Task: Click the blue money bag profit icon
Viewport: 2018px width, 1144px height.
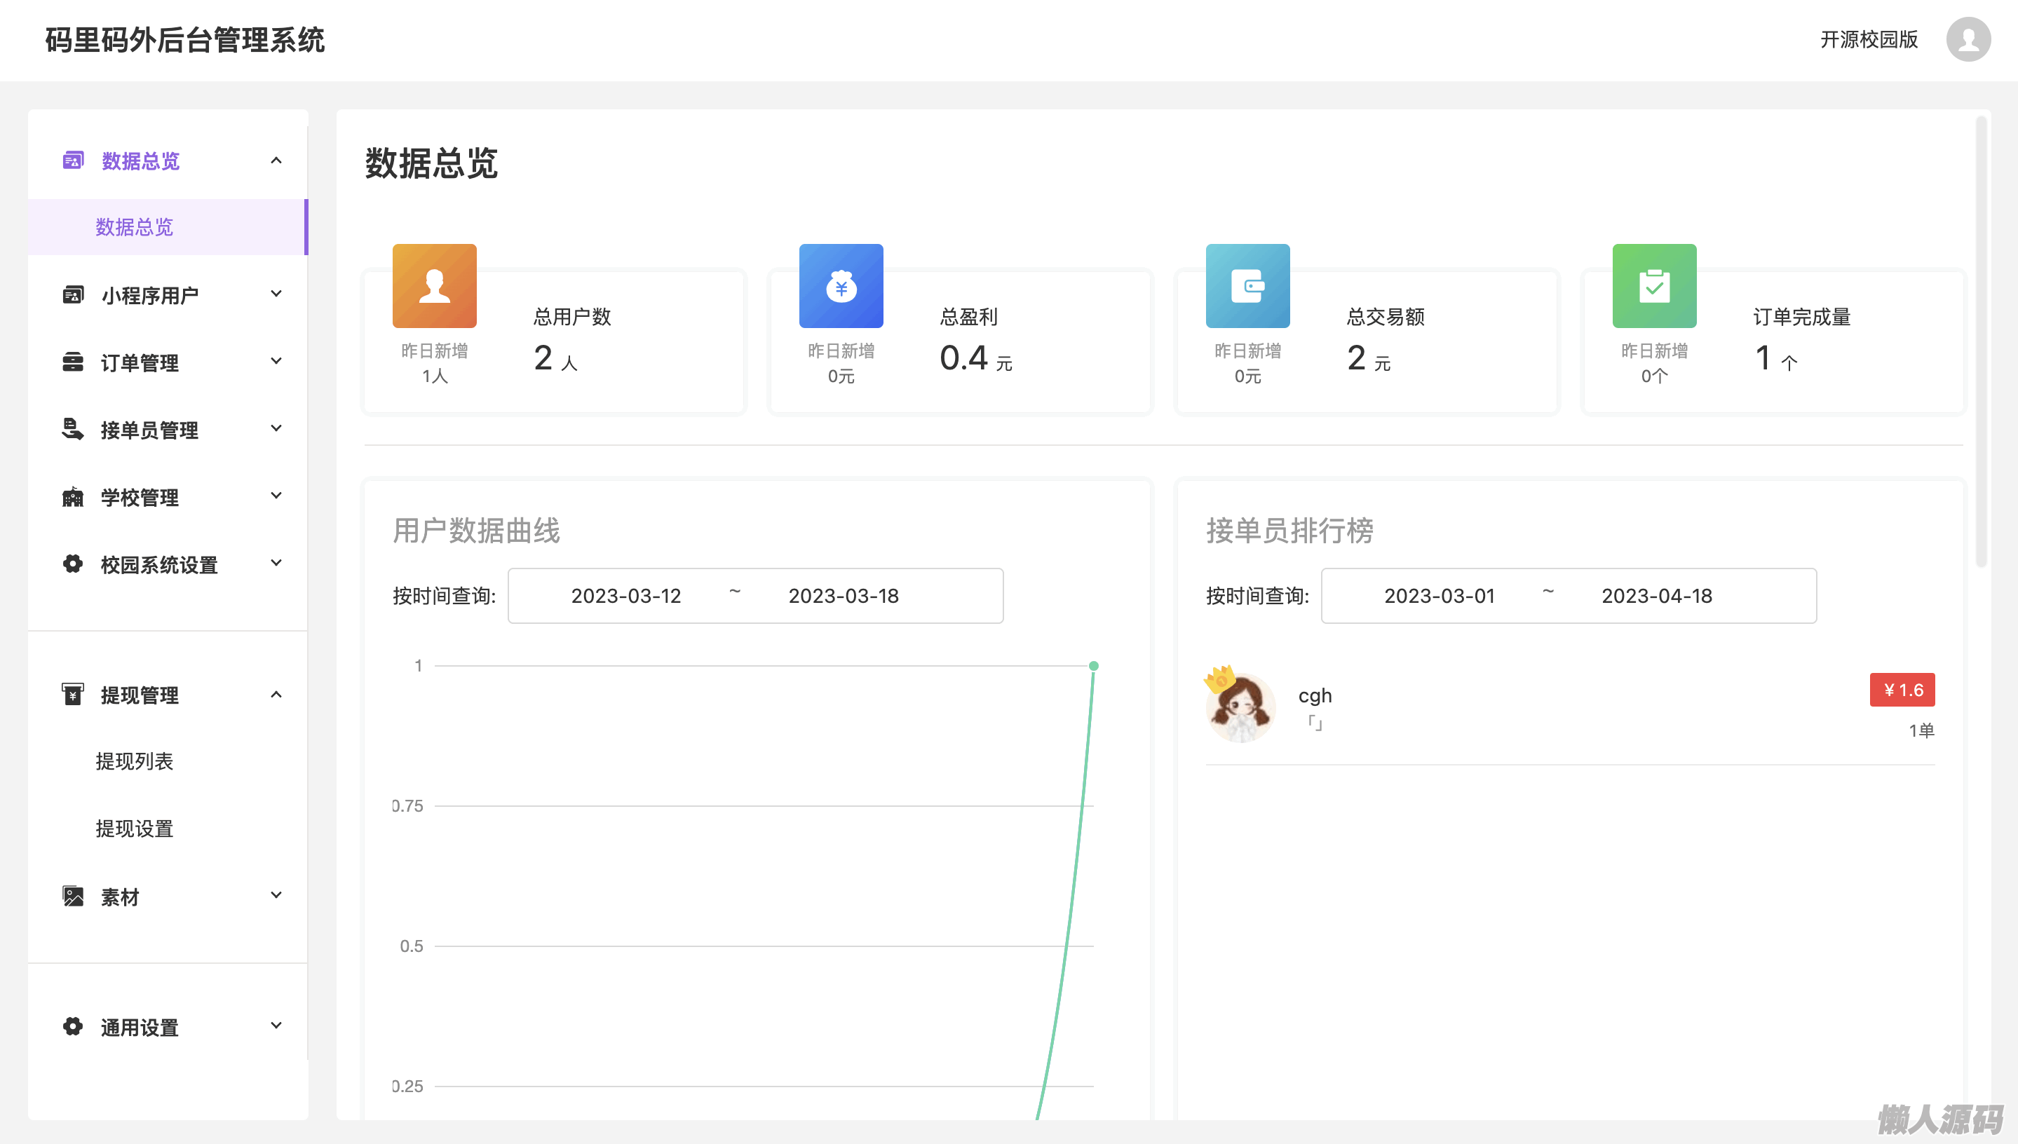Action: 841,285
